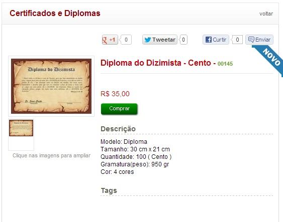Share via the Tweetar button
The width and height of the screenshot is (283, 222).
(x=160, y=40)
